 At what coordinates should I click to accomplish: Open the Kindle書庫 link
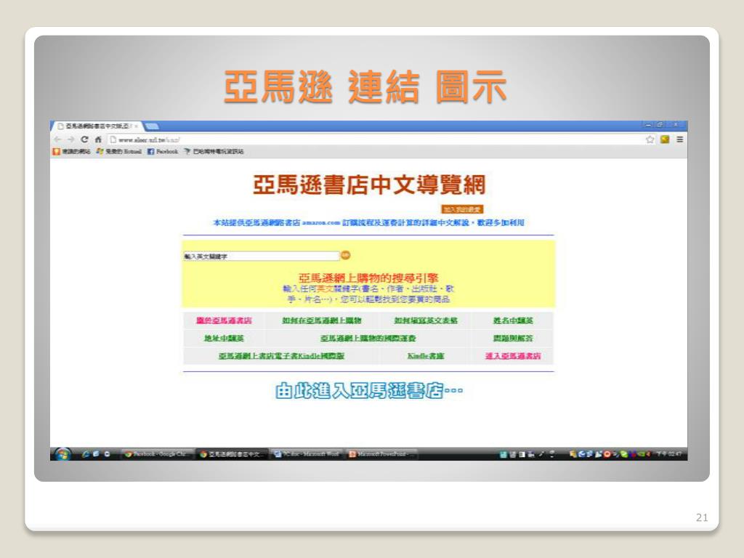(426, 356)
